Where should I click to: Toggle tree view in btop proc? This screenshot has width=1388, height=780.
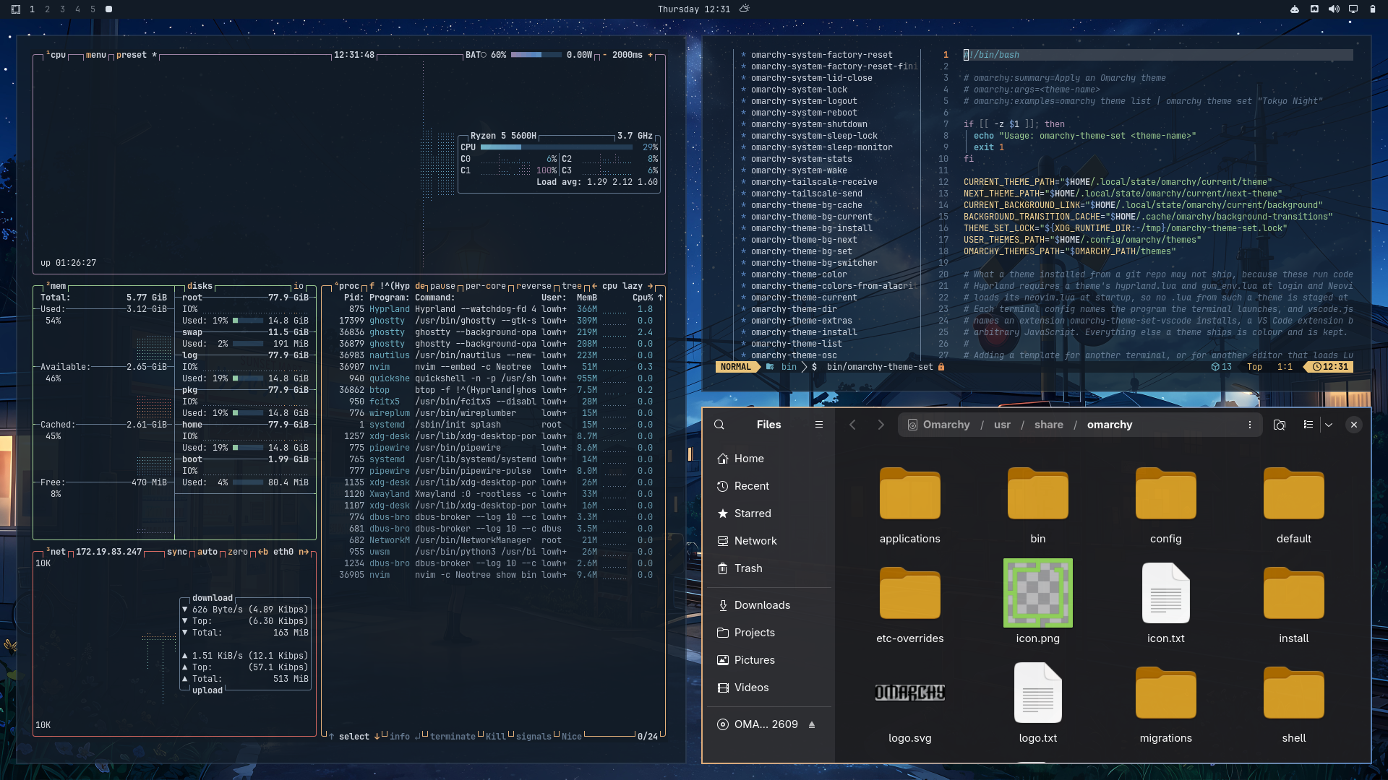click(571, 286)
